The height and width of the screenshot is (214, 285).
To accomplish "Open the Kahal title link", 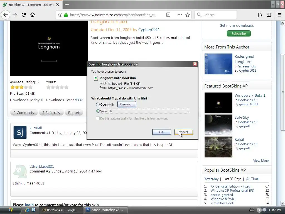I will tap(239, 139).
